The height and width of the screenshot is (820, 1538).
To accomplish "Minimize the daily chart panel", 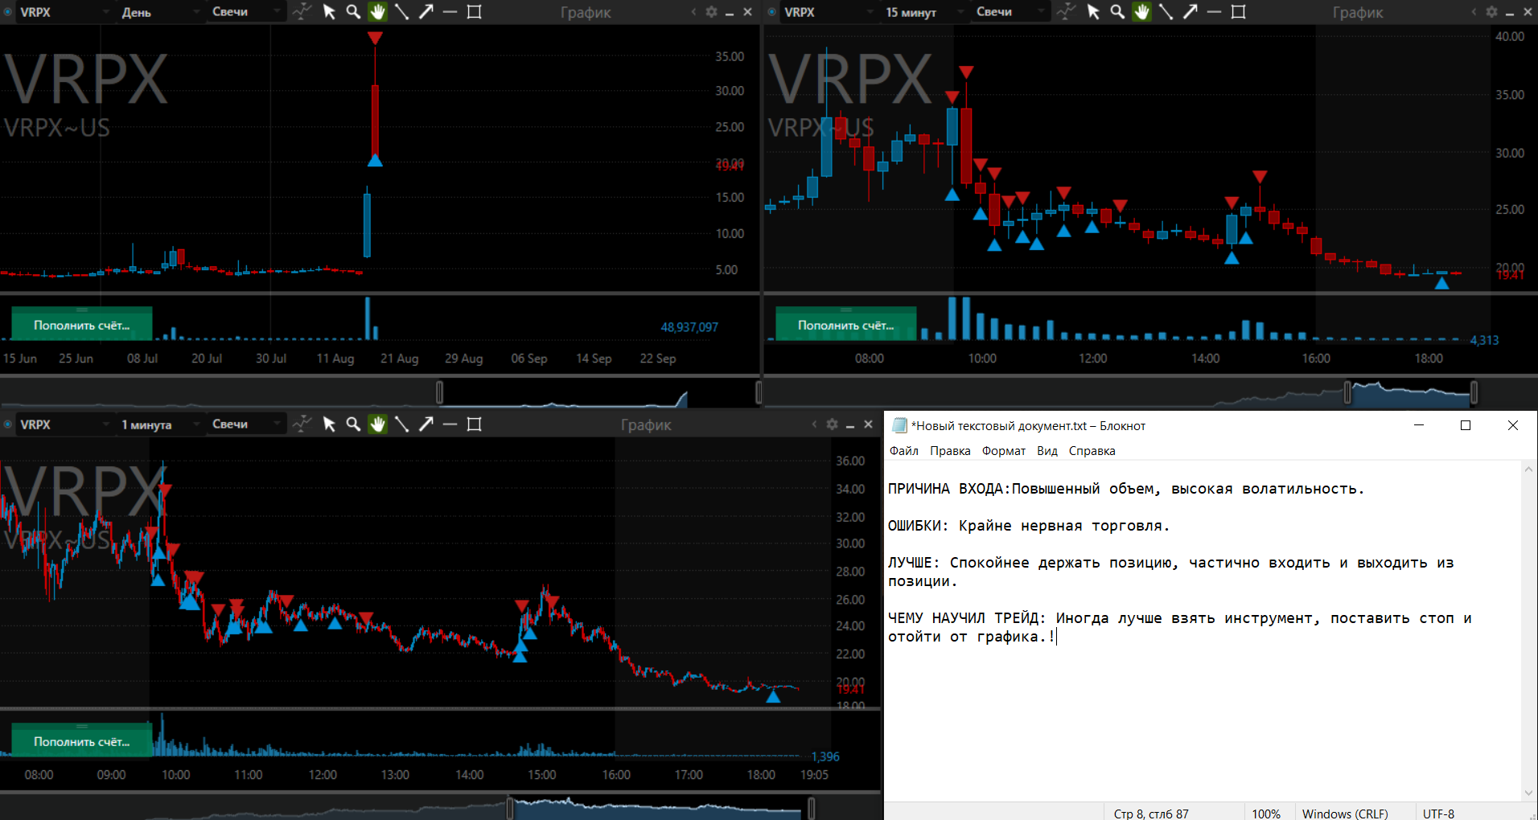I will (730, 13).
